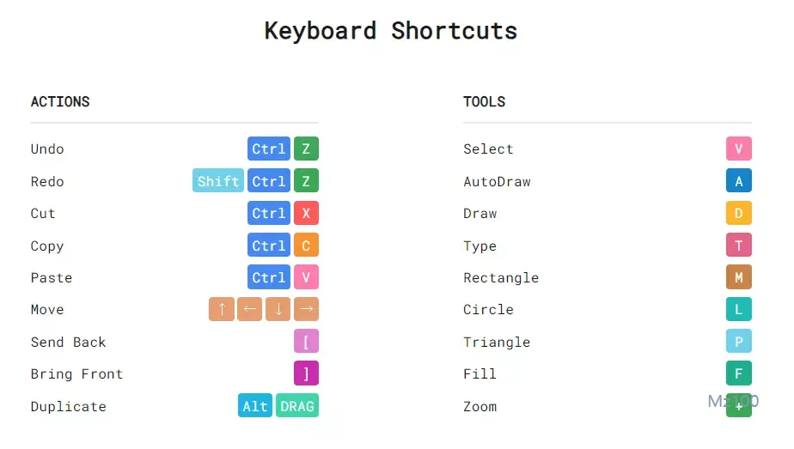Click the green DRAG badge
This screenshot has height=449, width=794.
297,406
